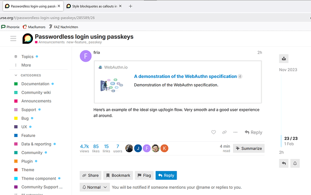Open the Phoronix bookmark

(10, 27)
